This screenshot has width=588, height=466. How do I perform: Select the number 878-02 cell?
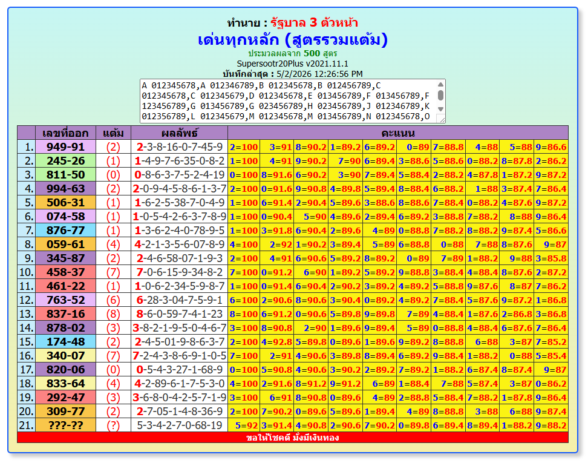pos(65,327)
